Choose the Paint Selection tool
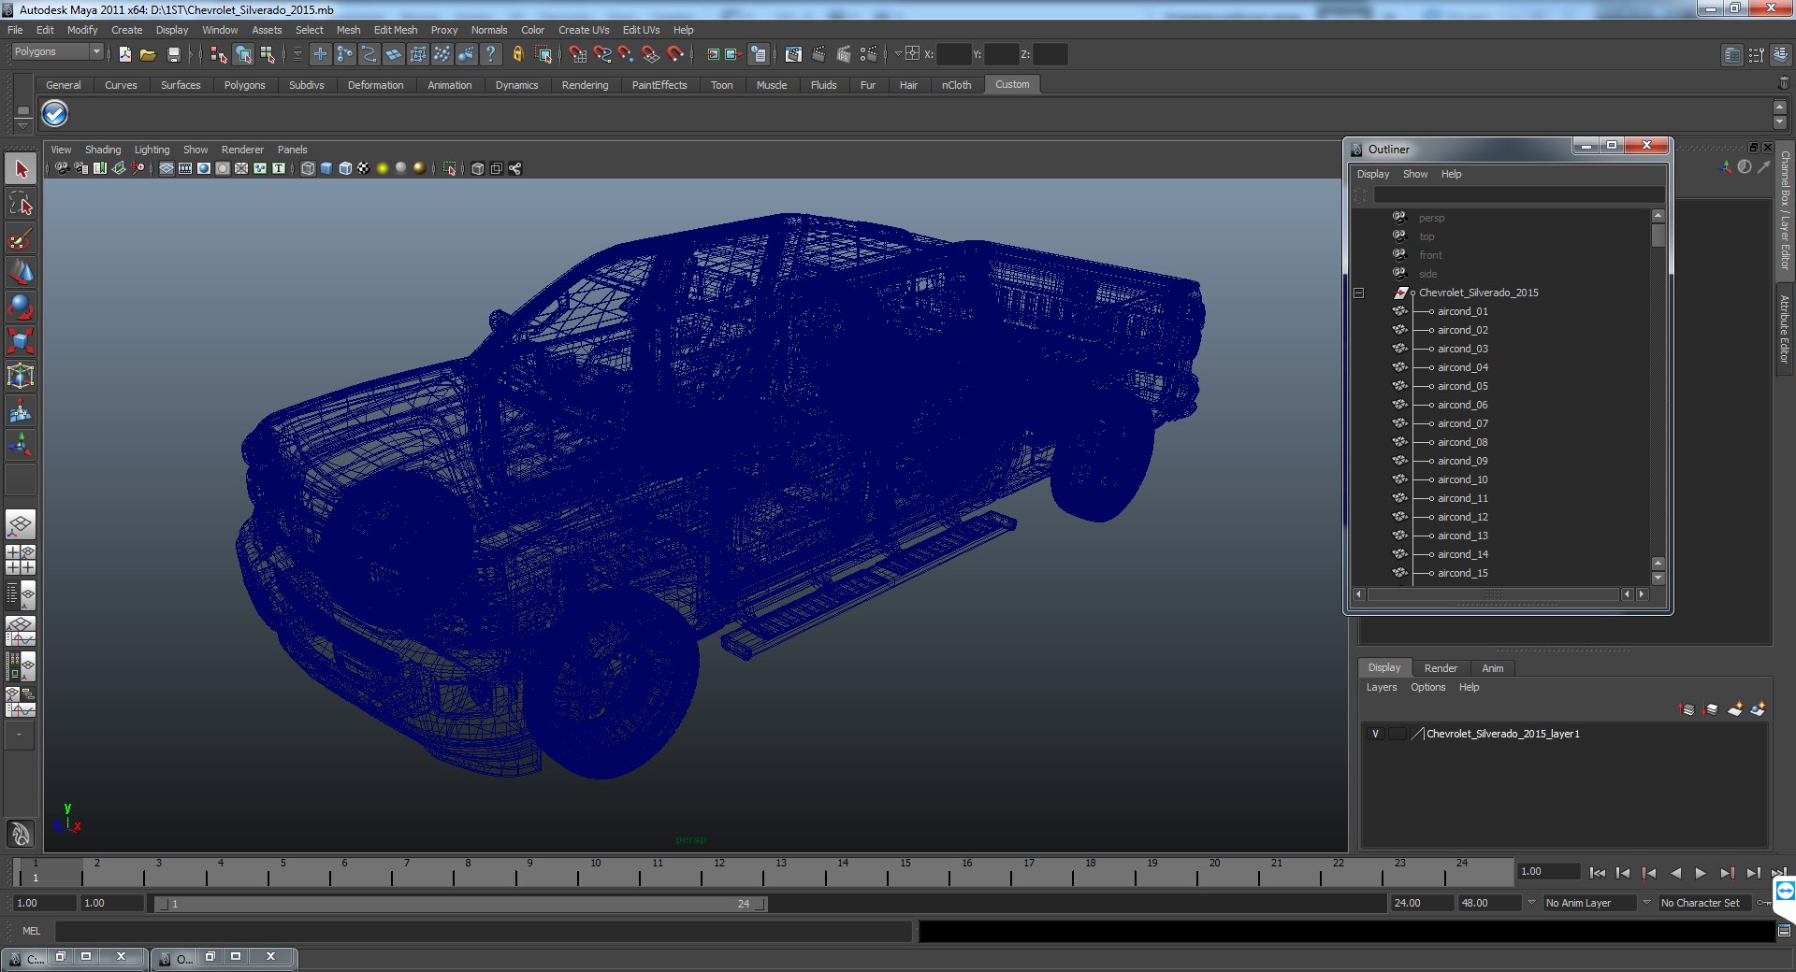 [21, 238]
